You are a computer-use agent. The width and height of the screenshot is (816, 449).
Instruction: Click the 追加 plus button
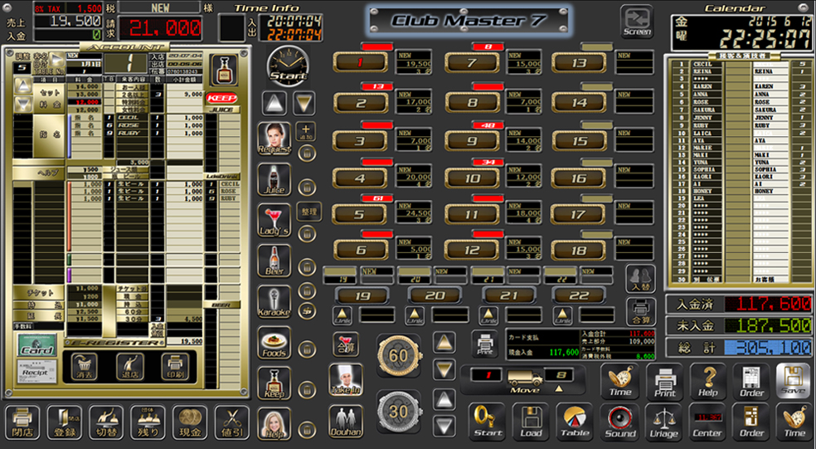click(x=306, y=131)
